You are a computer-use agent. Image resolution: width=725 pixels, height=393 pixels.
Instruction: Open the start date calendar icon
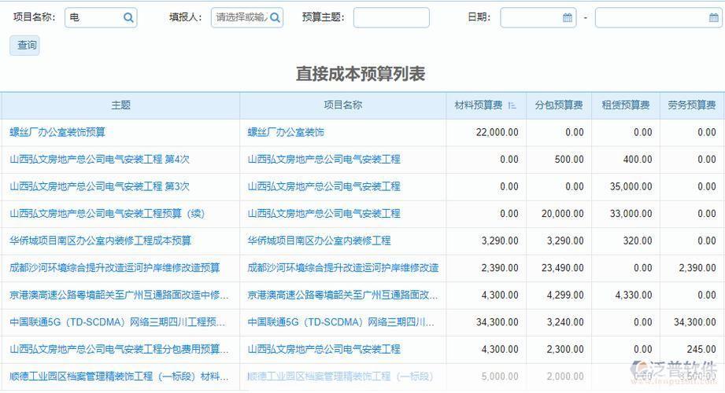click(568, 17)
